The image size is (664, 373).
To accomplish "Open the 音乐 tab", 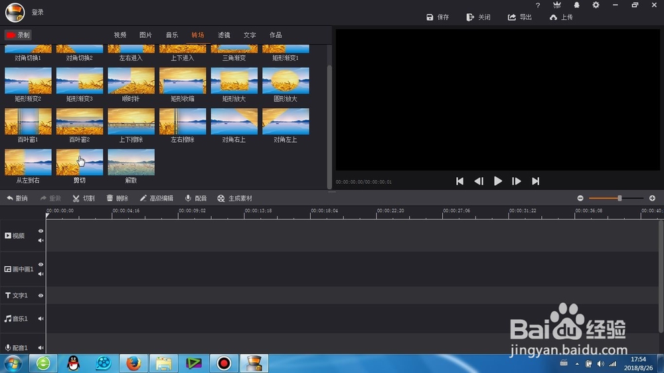I will (171, 35).
